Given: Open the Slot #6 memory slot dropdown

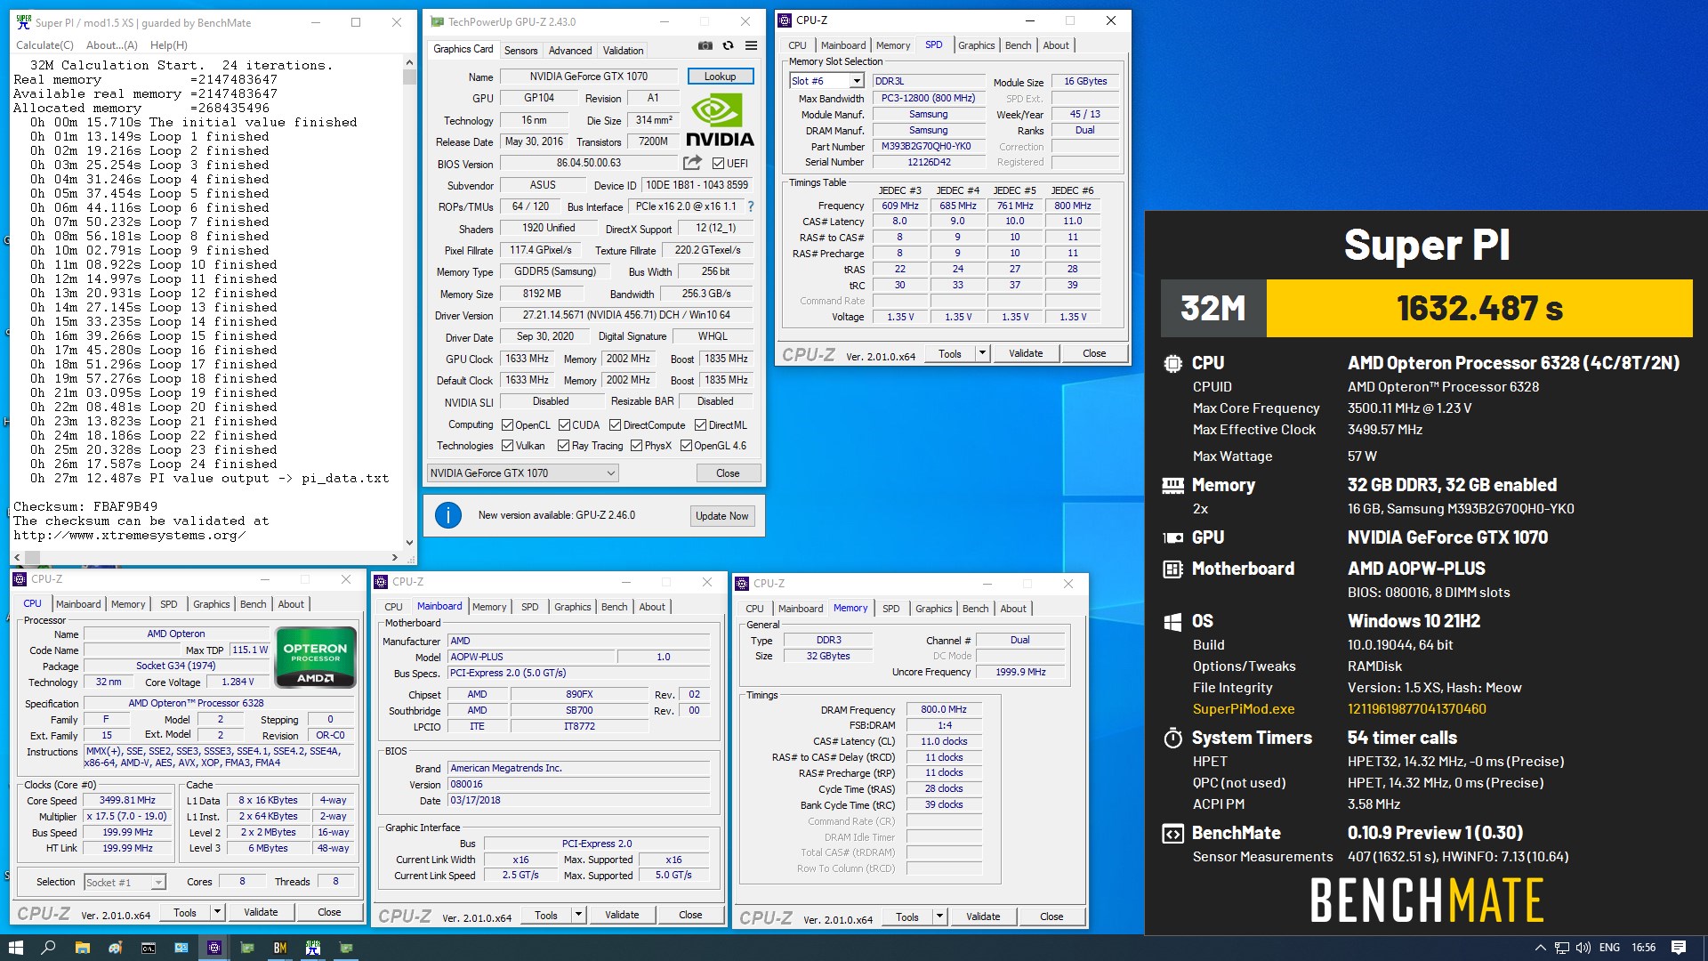Looking at the screenshot, I should click(x=826, y=81).
